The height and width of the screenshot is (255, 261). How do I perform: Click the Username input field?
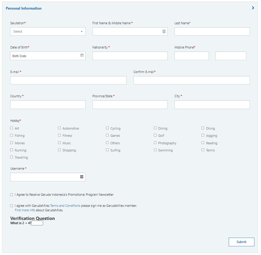pyautogui.click(x=48, y=177)
